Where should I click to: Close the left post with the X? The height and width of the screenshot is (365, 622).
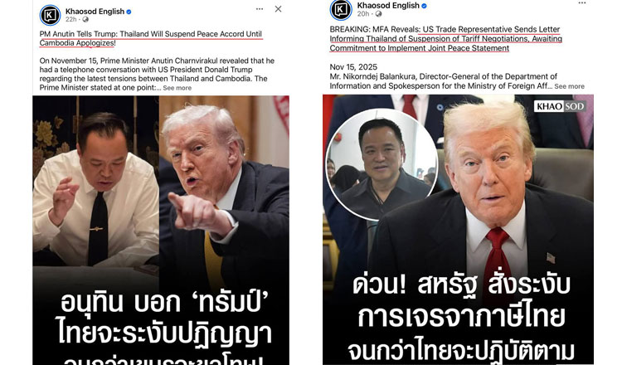pyautogui.click(x=278, y=9)
